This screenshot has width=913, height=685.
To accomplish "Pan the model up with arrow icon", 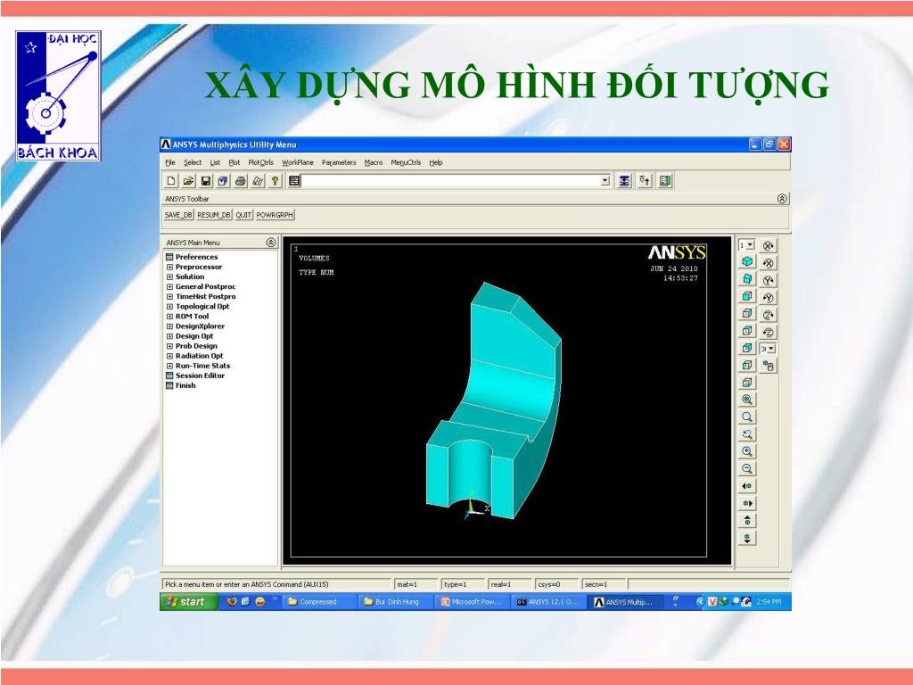I will point(747,520).
